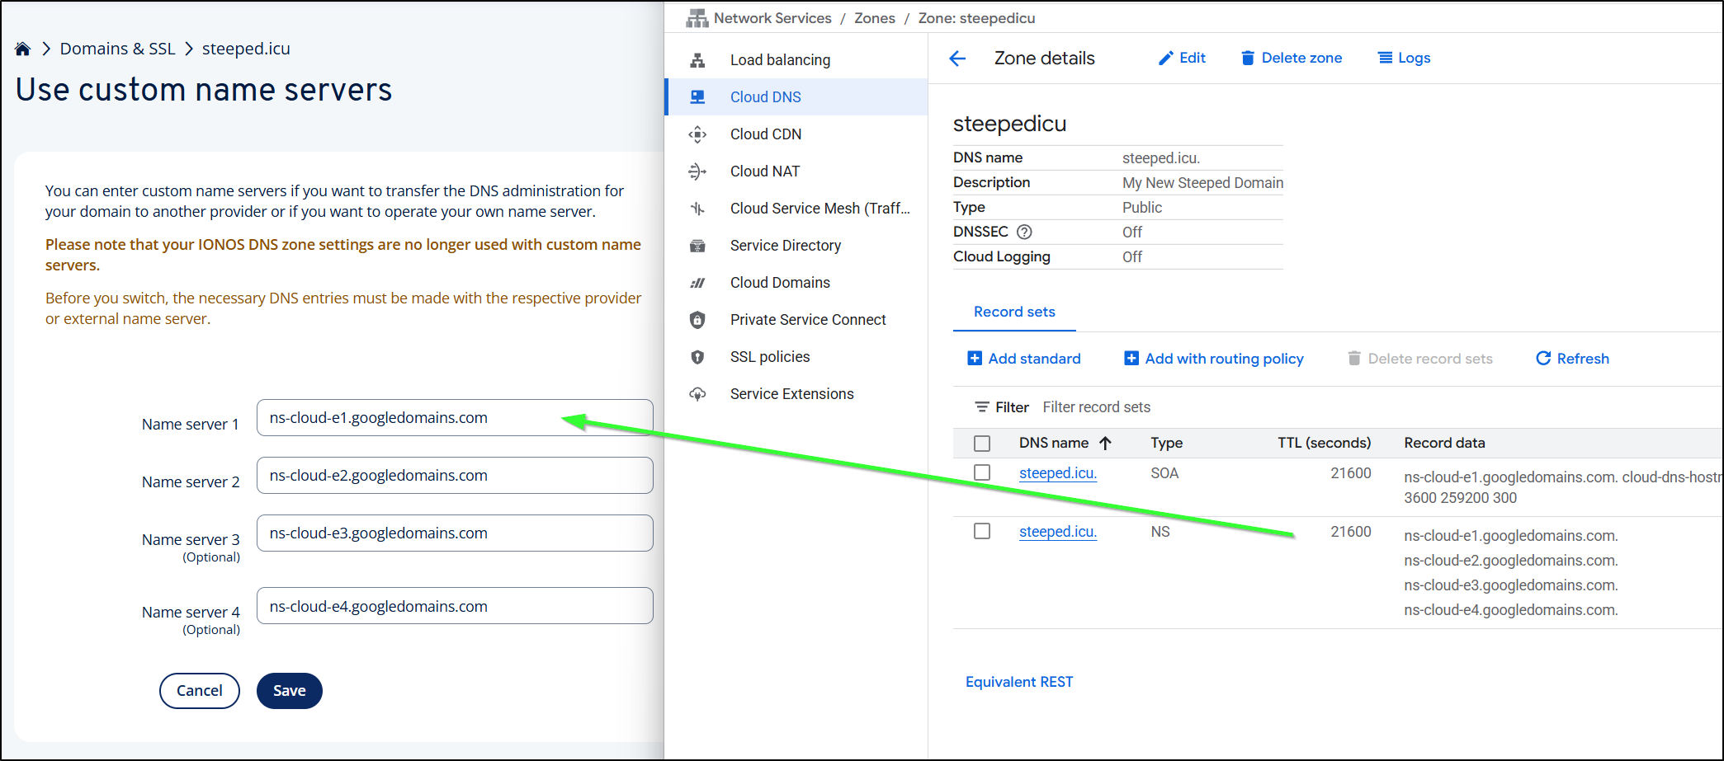This screenshot has height=761, width=1724.
Task: Click the Cloud CDN sidebar icon
Action: [x=697, y=134]
